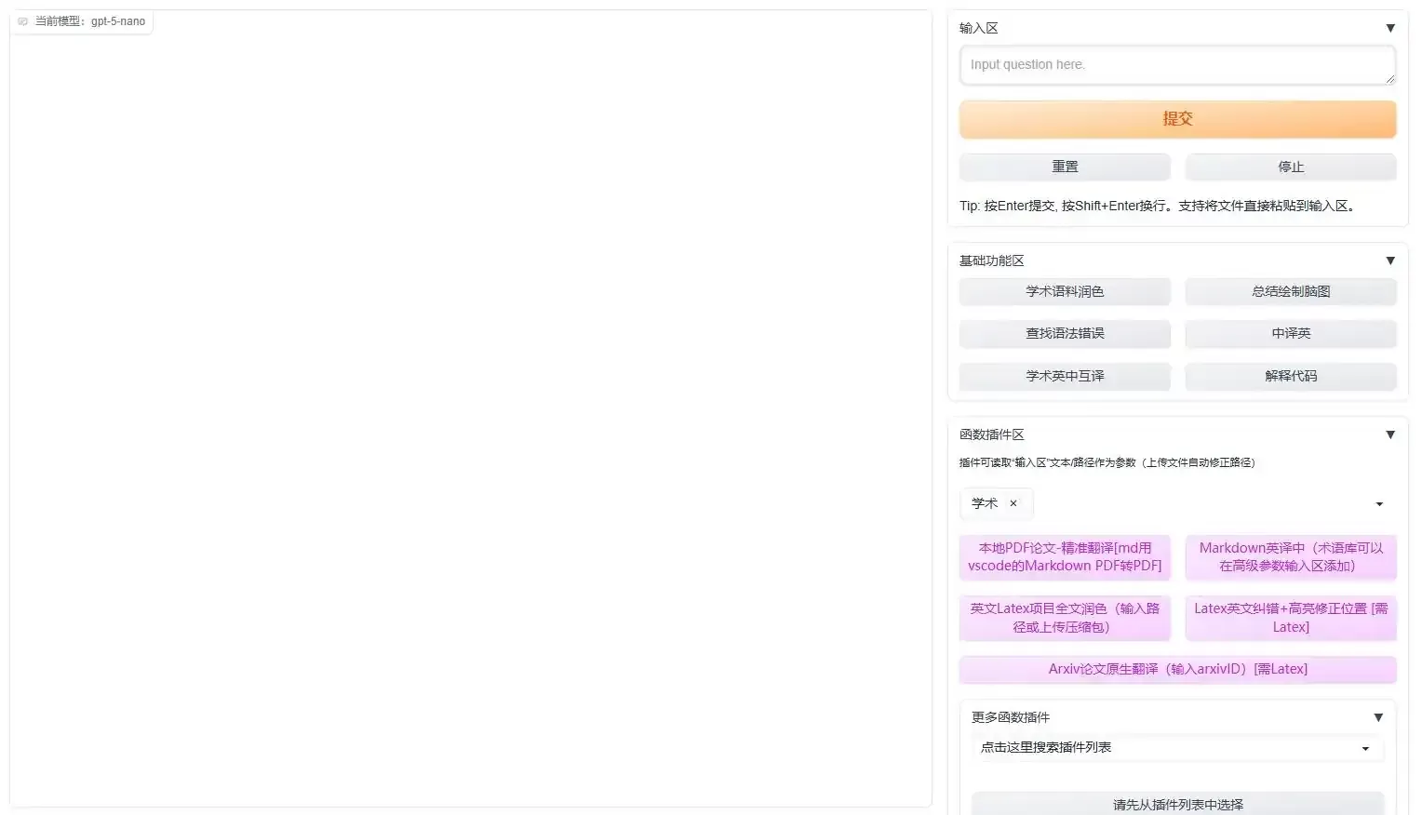Screen dimensions: 1422x815
Task: Open the 点击这里搜索插件列表 dropdown
Action: pyautogui.click(x=1177, y=747)
